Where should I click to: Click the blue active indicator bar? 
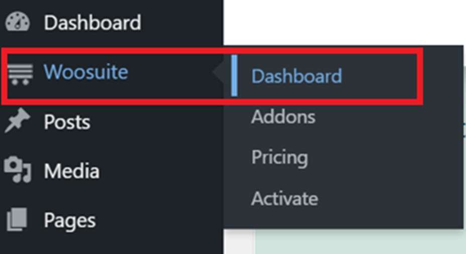234,76
